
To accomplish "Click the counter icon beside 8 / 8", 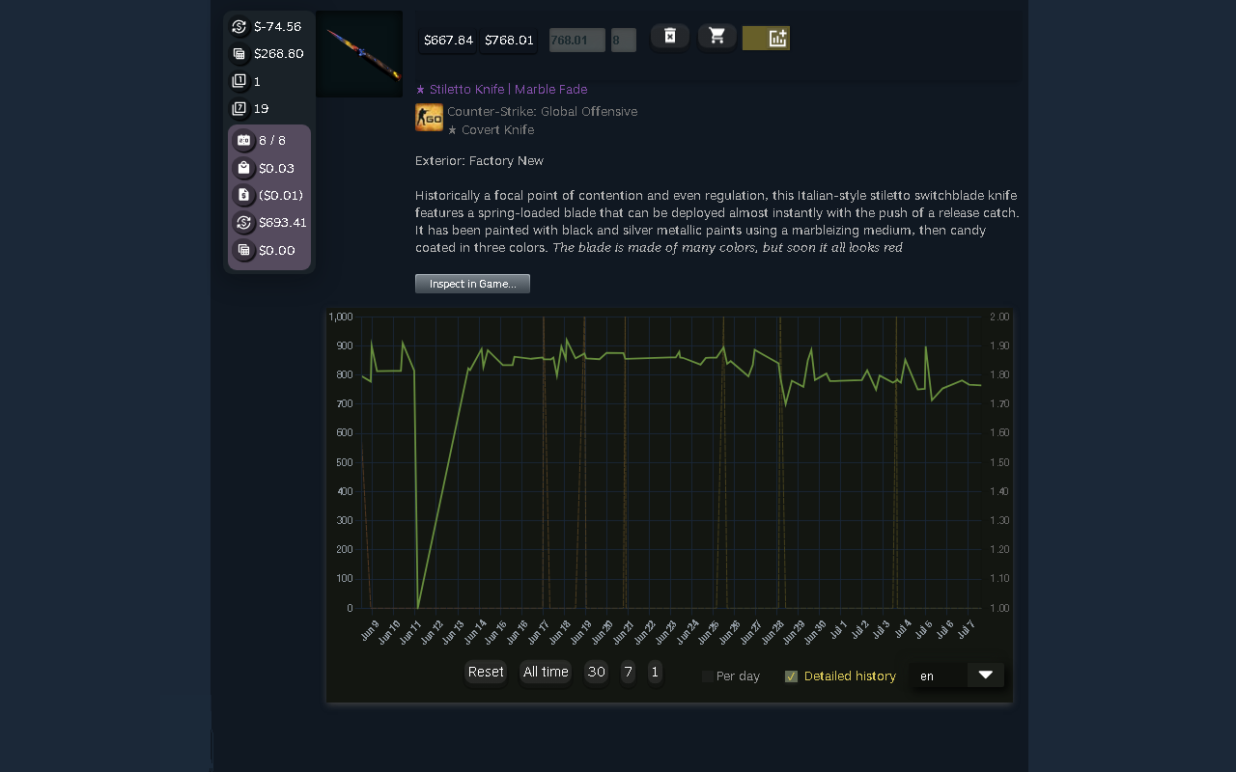I will (243, 141).
